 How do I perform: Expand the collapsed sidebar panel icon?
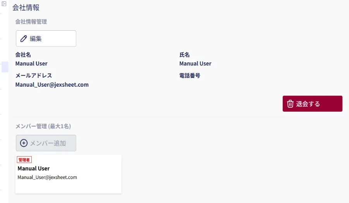[4, 3]
